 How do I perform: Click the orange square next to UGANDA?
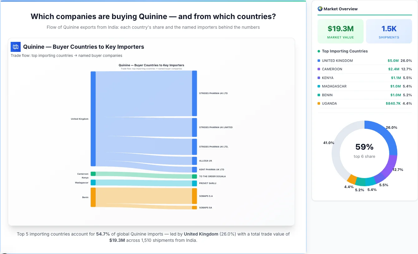319,103
